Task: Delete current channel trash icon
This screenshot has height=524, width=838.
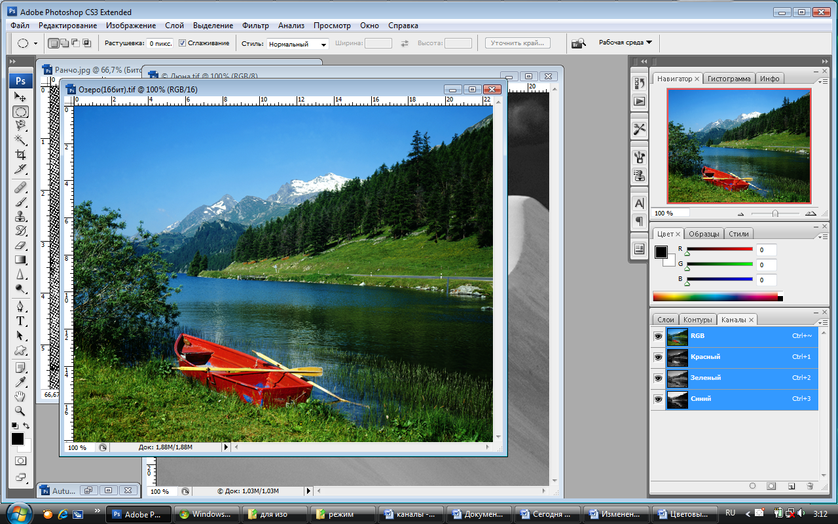Action: point(810,486)
